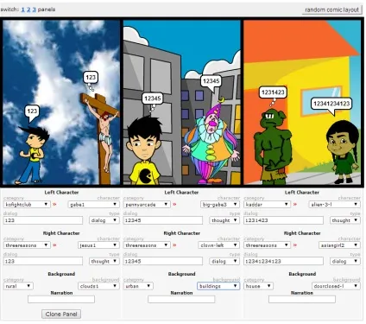This screenshot has height=324, width=366.
Task: Click the spiky-haired gabe1 character in panel 1
Action: pyautogui.click(x=33, y=155)
